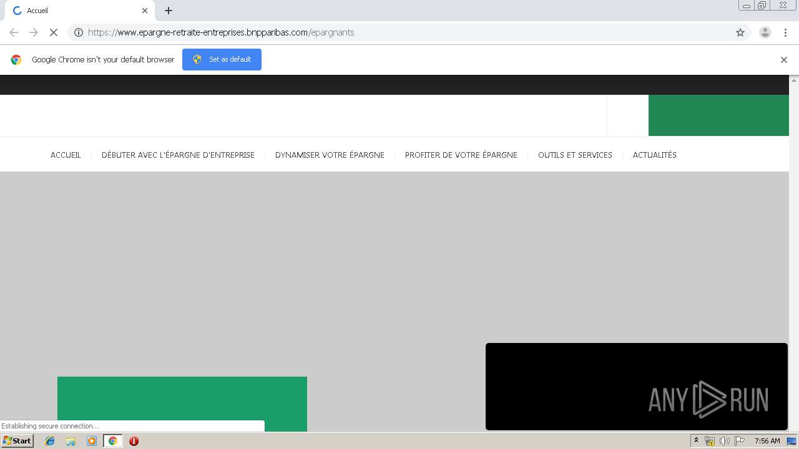The height and width of the screenshot is (449, 799).
Task: Click the green banner box below
Action: click(182, 404)
